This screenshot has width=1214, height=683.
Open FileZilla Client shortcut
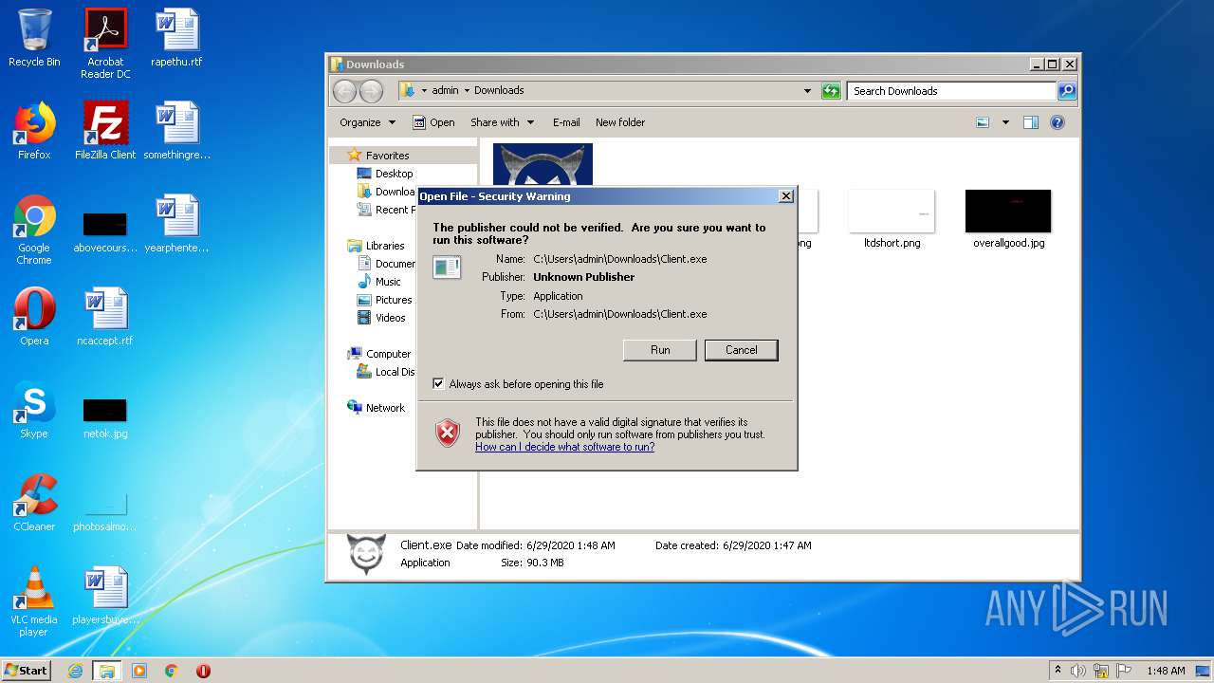click(105, 131)
